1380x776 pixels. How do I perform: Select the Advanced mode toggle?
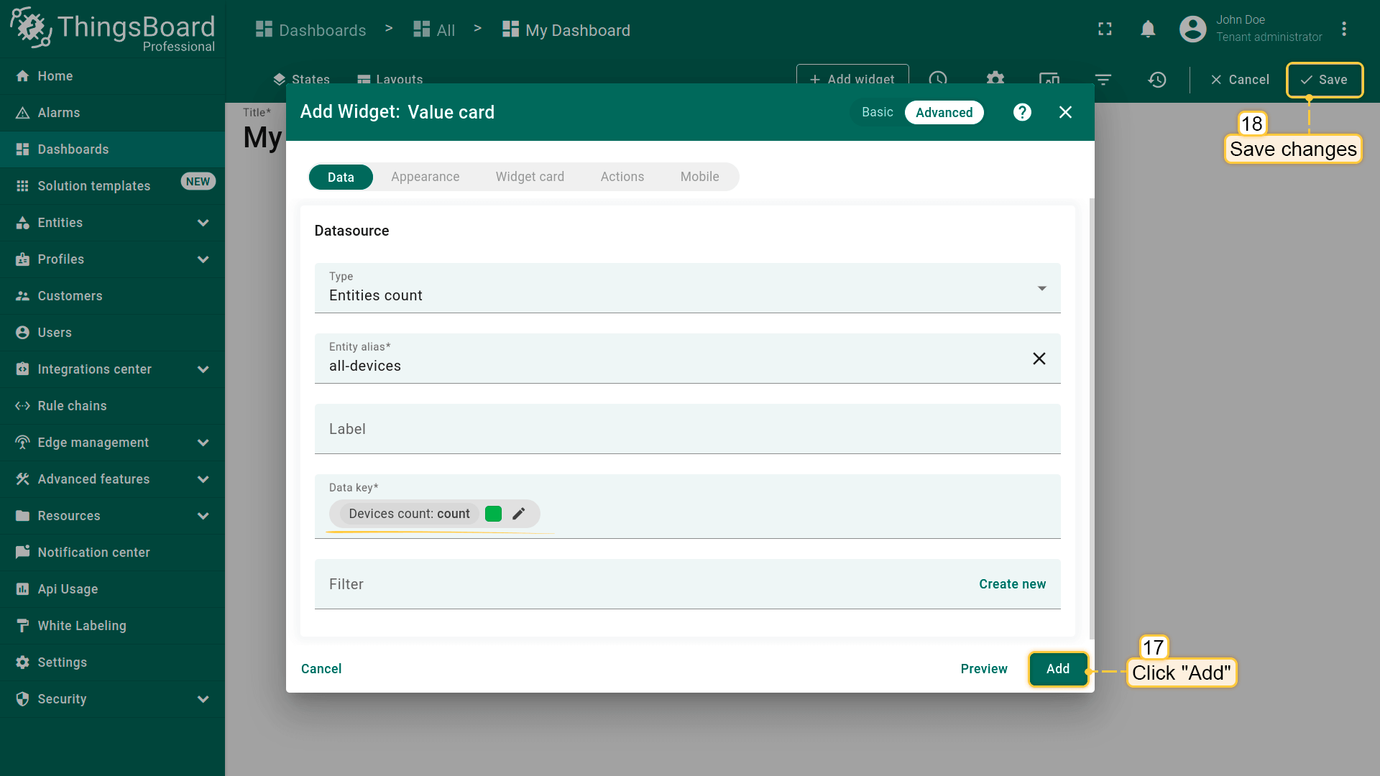944,112
